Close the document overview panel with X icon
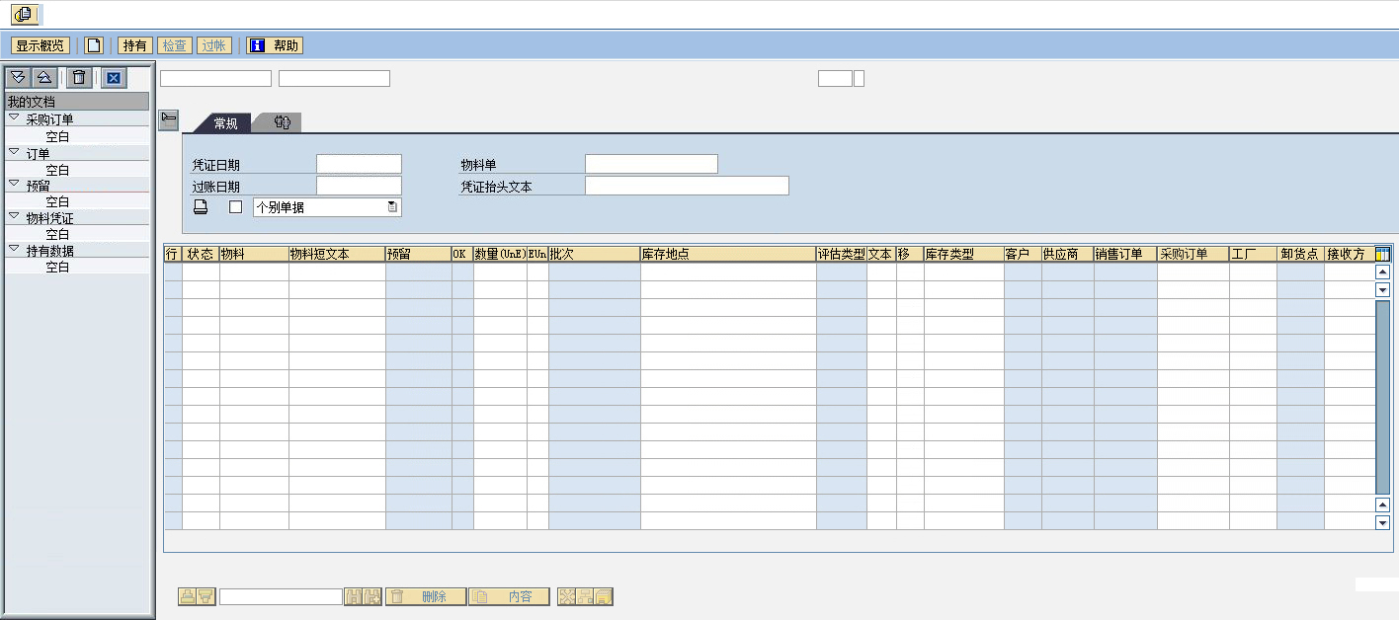The image size is (1399, 620). coord(114,78)
